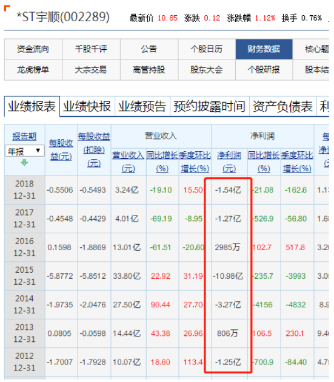
Task: Open the 个股研报 tab
Action: pyautogui.click(x=264, y=70)
